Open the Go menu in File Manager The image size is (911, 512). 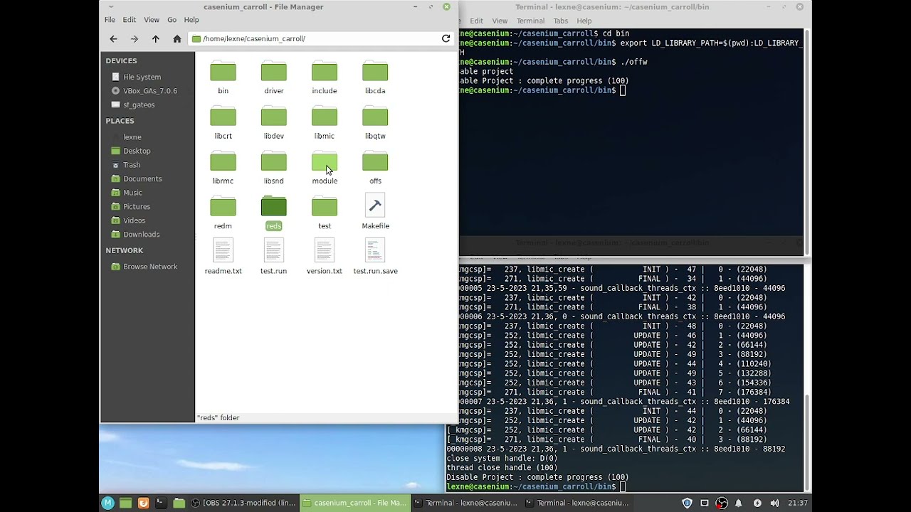point(172,20)
